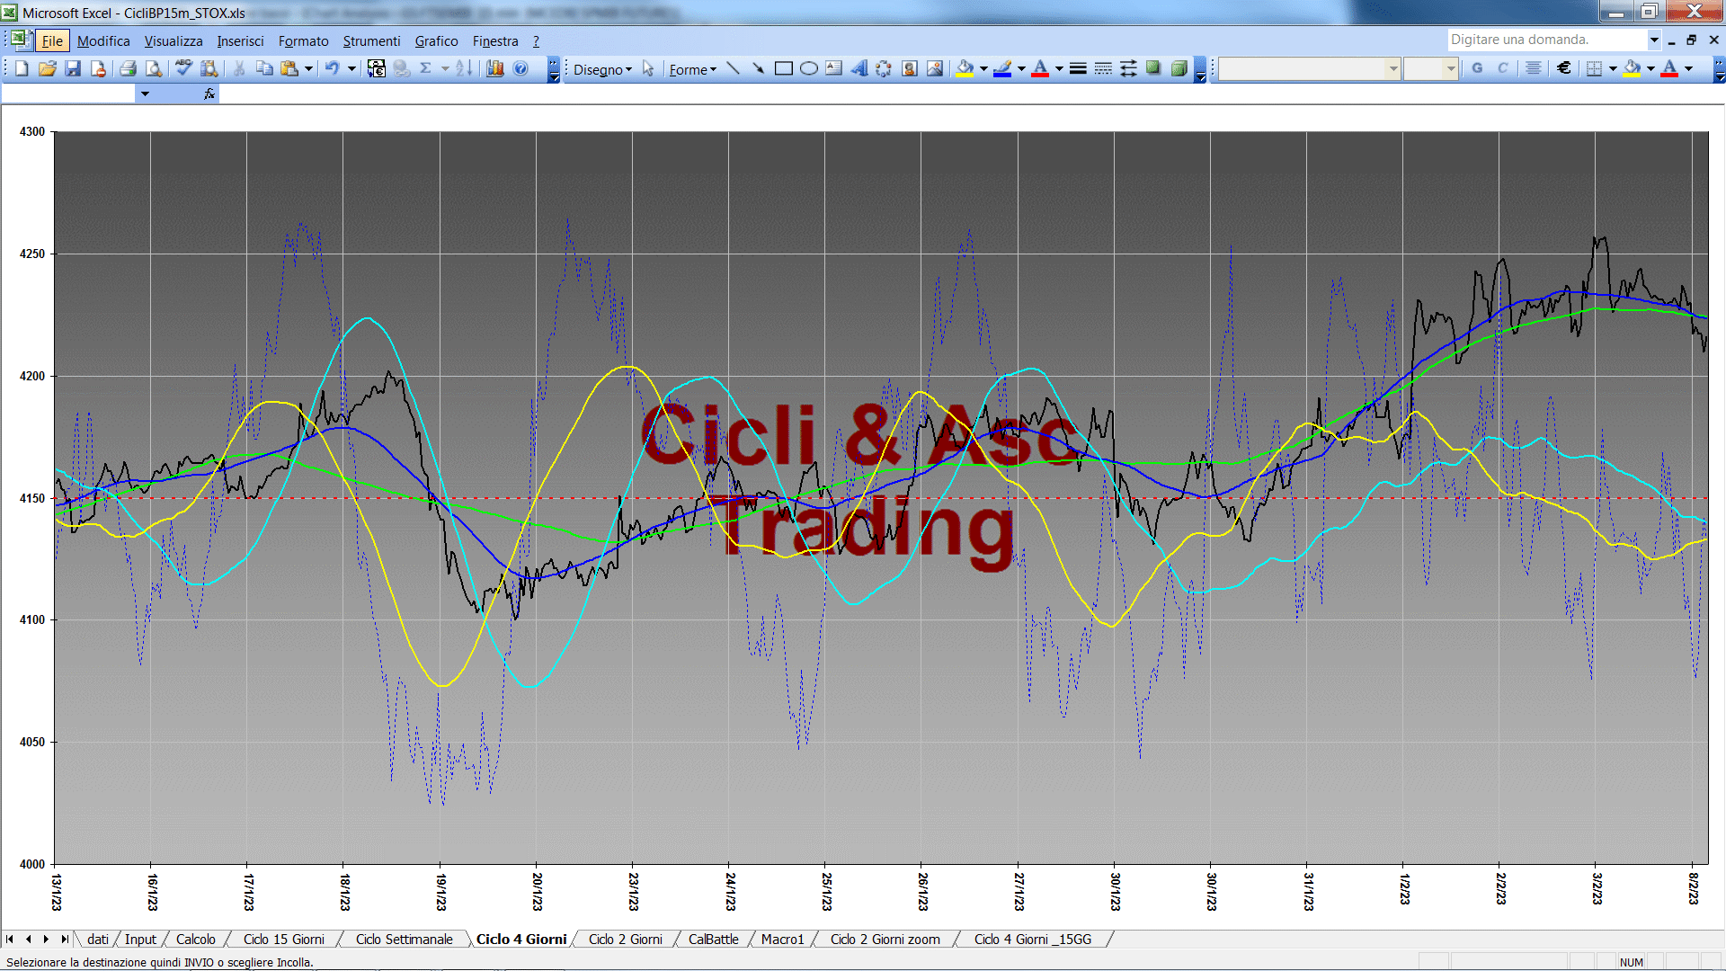
Task: Open the Grafico menu
Action: tap(436, 40)
